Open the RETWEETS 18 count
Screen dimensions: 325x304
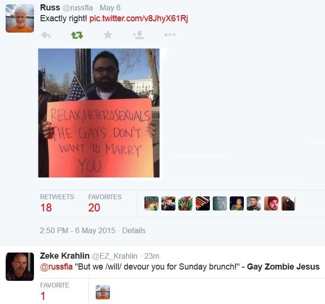click(57, 203)
